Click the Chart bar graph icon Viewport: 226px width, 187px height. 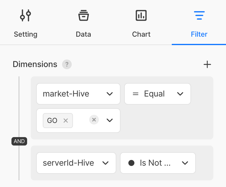point(141,15)
